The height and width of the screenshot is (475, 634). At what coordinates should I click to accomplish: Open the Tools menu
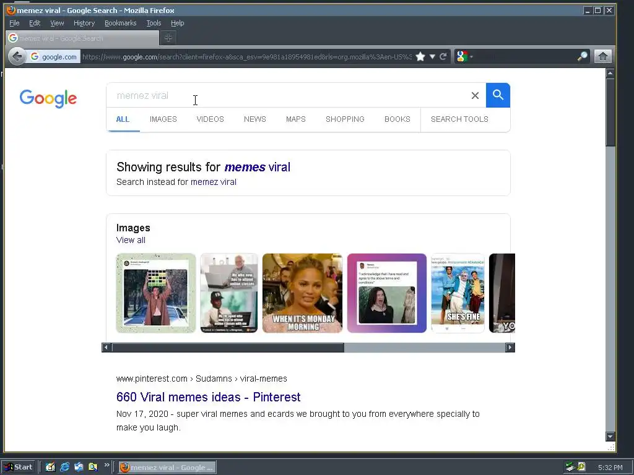pyautogui.click(x=154, y=23)
